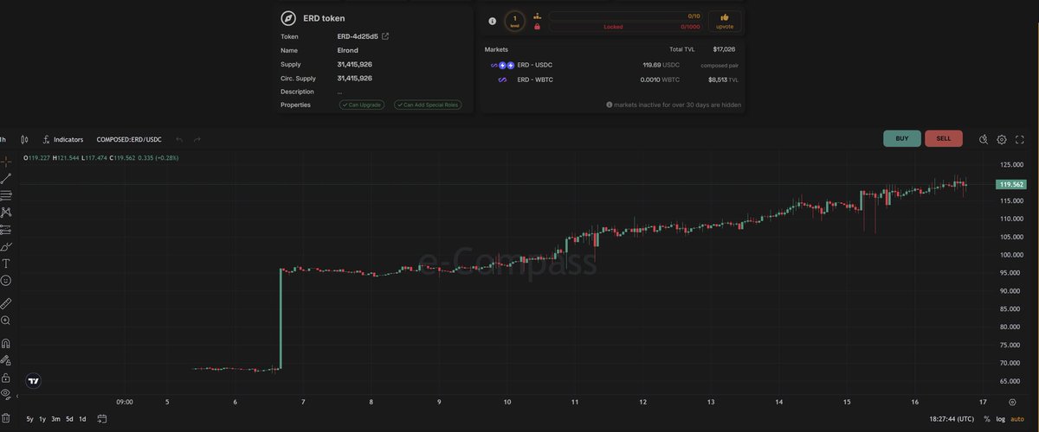Click the info icon beside level badge

click(493, 20)
